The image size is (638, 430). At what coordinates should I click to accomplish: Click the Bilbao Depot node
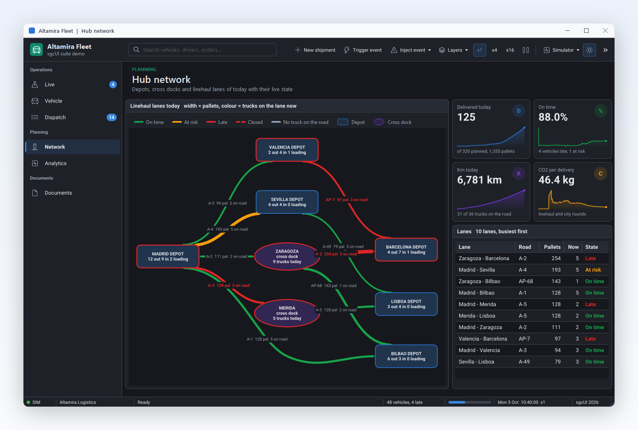(406, 356)
